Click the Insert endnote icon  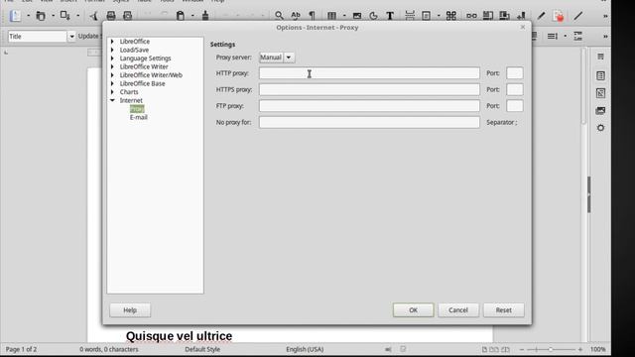[x=505, y=16]
